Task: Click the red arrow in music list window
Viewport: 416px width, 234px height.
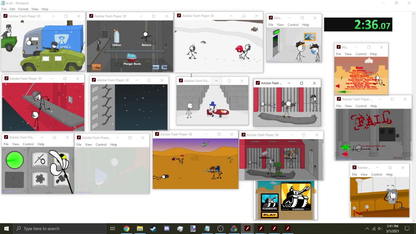Action: click(338, 86)
